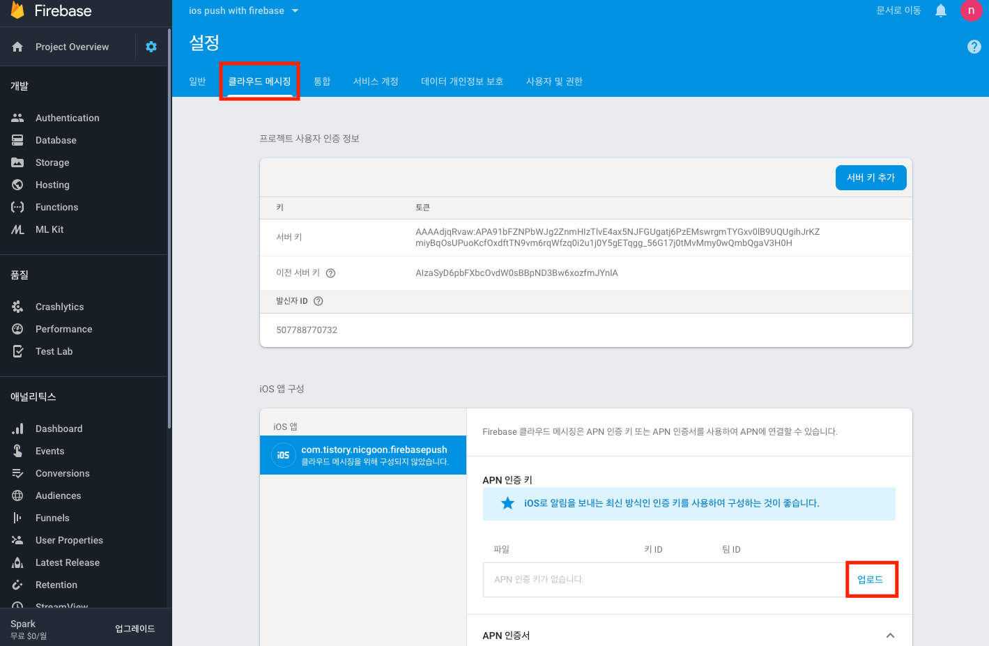Click the User Properties icon
The image size is (989, 646).
click(17, 540)
